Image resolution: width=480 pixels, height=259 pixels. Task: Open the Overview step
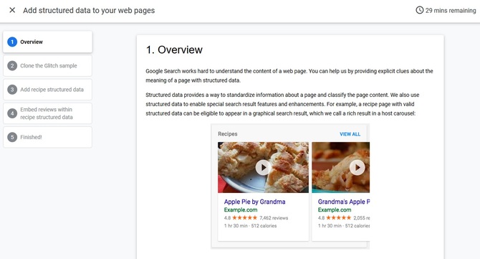coord(47,42)
